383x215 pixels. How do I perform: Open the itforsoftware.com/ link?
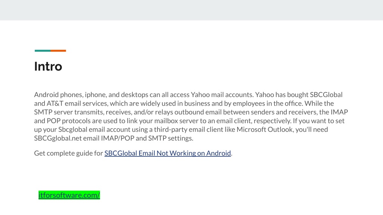[x=69, y=195]
